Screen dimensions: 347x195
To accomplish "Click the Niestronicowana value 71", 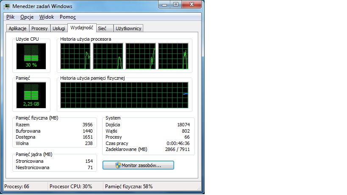I will point(90,167).
